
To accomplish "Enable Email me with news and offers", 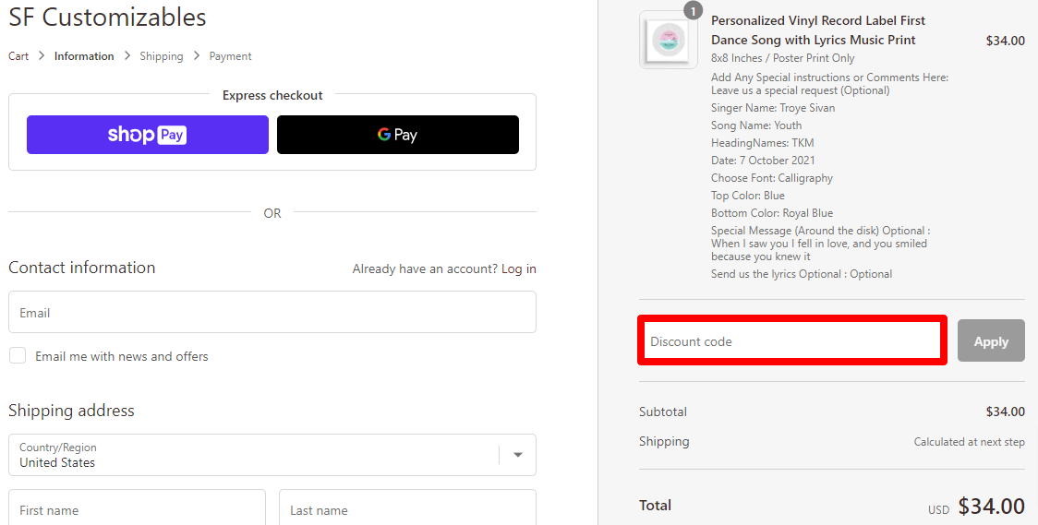I will [x=18, y=356].
